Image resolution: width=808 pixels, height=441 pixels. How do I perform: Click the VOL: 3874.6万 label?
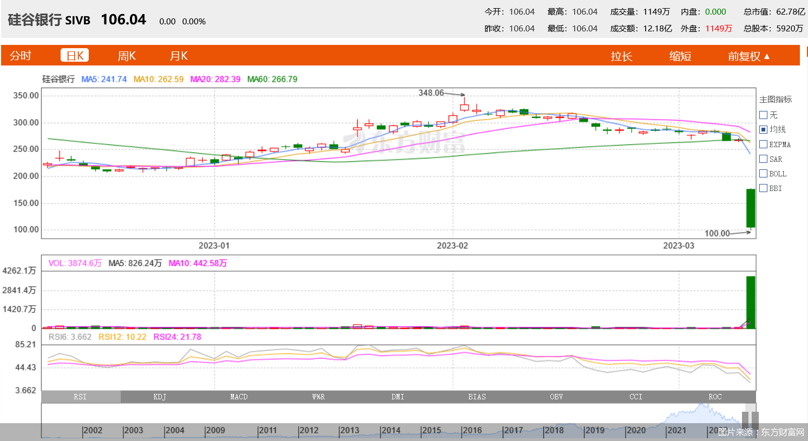[x=75, y=263]
